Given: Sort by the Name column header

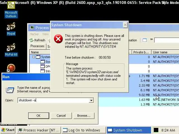Looking at the screenshot, I should coord(40,52).
